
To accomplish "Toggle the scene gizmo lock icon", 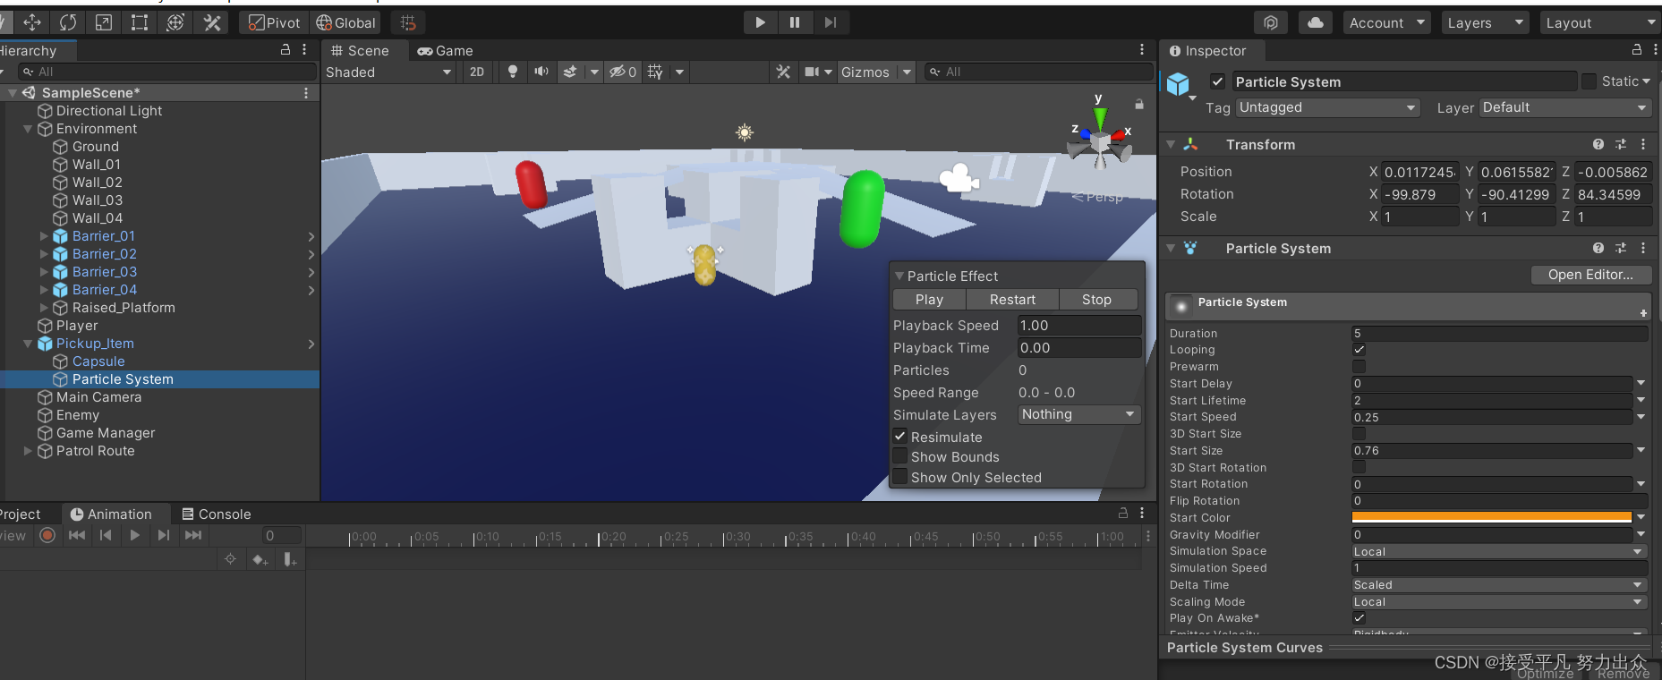I will 1139,104.
